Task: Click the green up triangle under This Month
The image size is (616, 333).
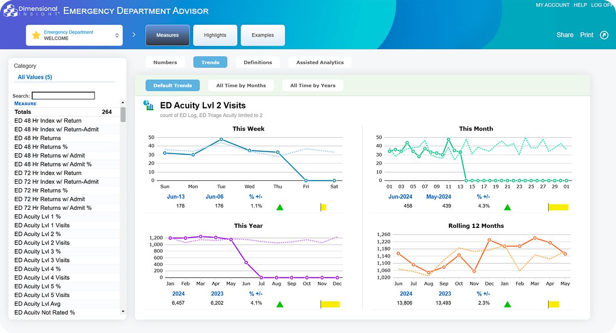Action: [x=507, y=207]
